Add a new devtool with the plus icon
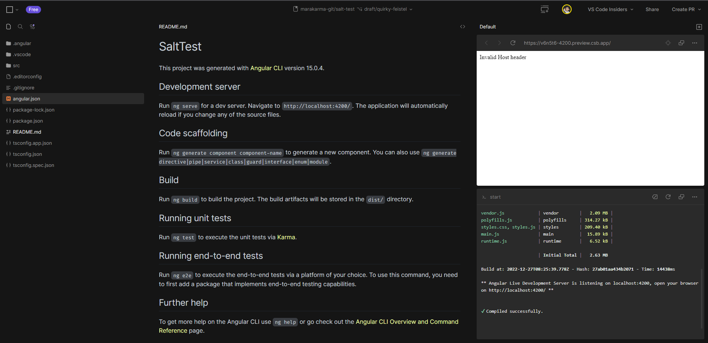The width and height of the screenshot is (708, 343). coord(698,27)
